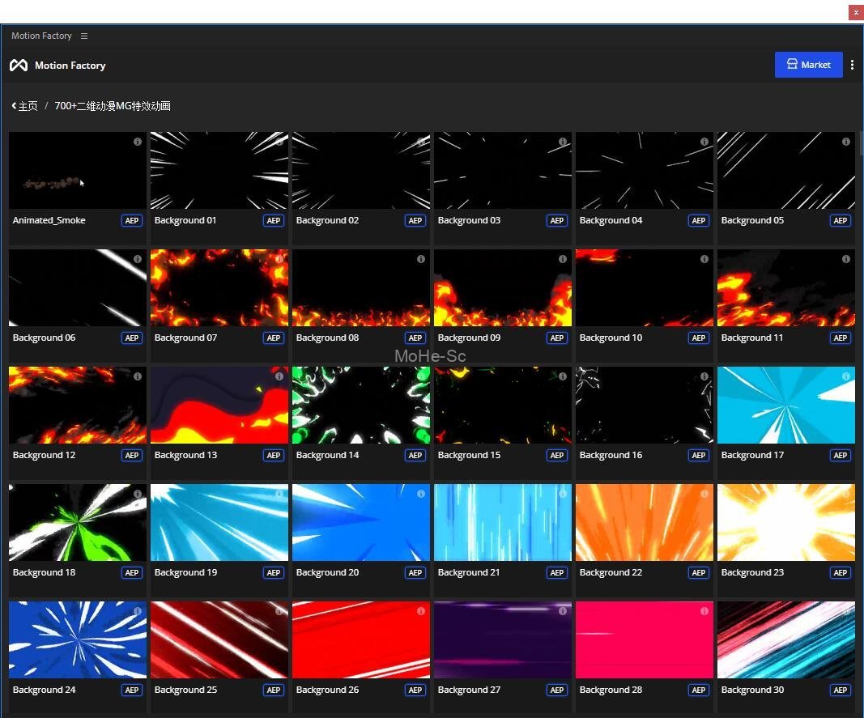
Task: Close the window with the red X button
Action: click(856, 12)
